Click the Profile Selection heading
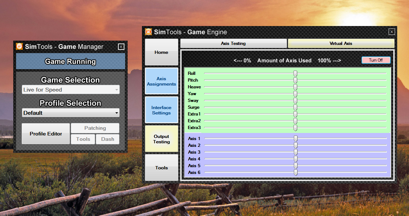Viewport: 409px width, 216px height. (x=70, y=103)
